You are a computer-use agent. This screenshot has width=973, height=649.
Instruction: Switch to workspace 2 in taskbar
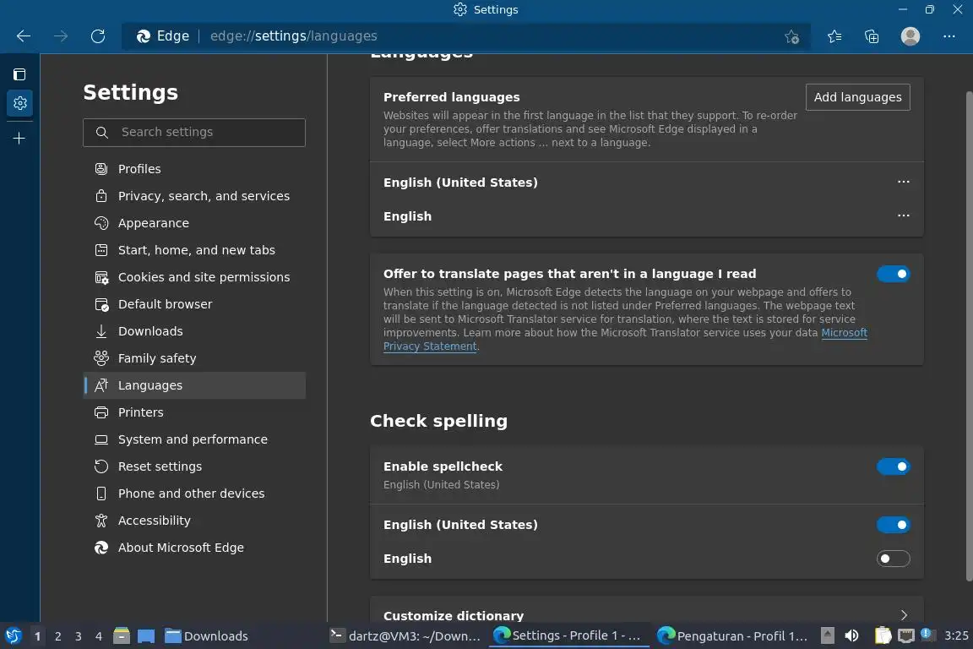coord(57,636)
